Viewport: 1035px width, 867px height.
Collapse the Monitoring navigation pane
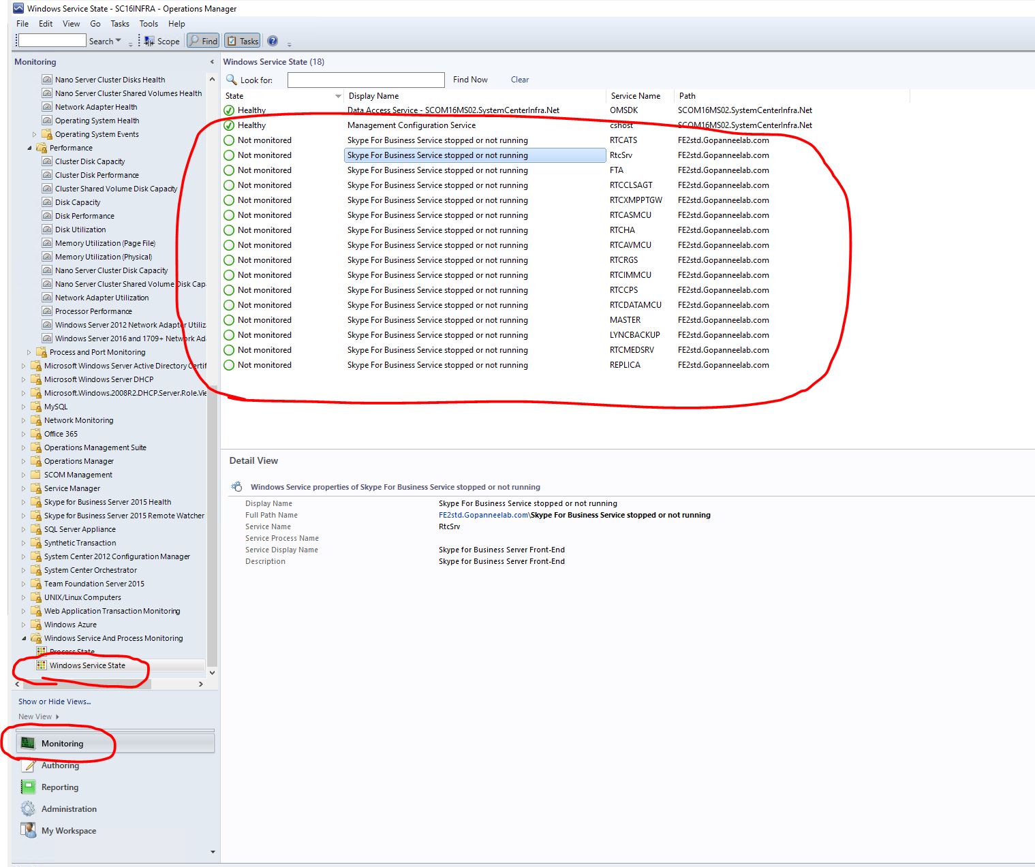click(212, 62)
